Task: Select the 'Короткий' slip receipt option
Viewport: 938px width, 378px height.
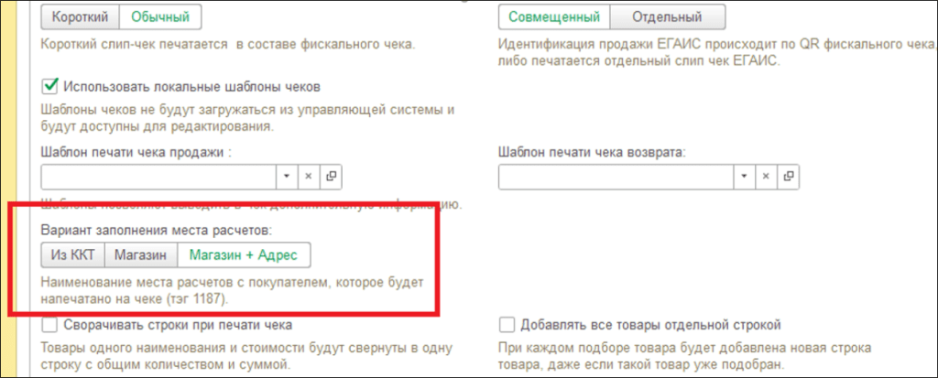Action: (x=81, y=16)
